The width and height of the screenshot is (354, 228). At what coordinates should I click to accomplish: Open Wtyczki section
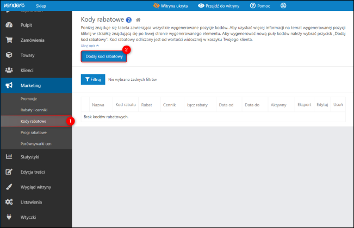pyautogui.click(x=36, y=217)
